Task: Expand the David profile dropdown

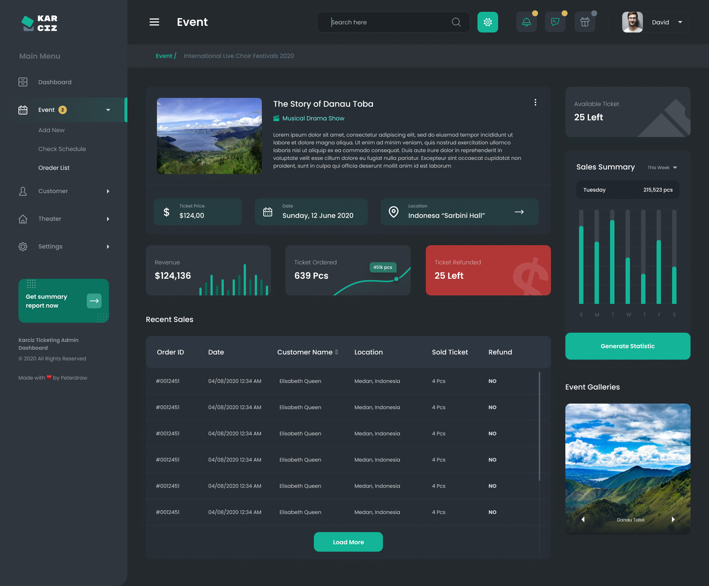Action: pyautogui.click(x=681, y=22)
